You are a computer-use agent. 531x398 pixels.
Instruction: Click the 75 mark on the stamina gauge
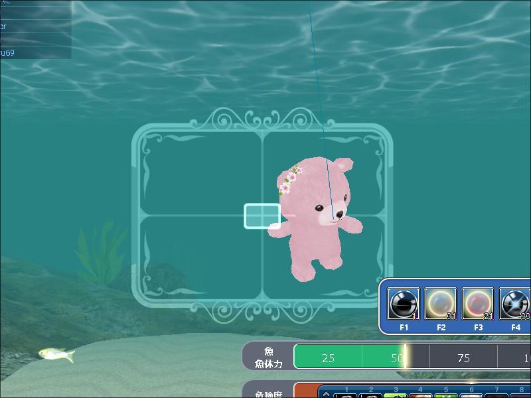[463, 358]
